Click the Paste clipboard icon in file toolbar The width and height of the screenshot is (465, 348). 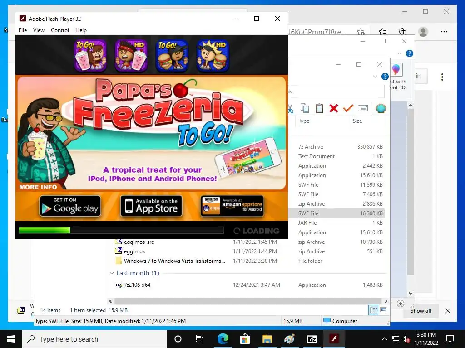pyautogui.click(x=319, y=109)
